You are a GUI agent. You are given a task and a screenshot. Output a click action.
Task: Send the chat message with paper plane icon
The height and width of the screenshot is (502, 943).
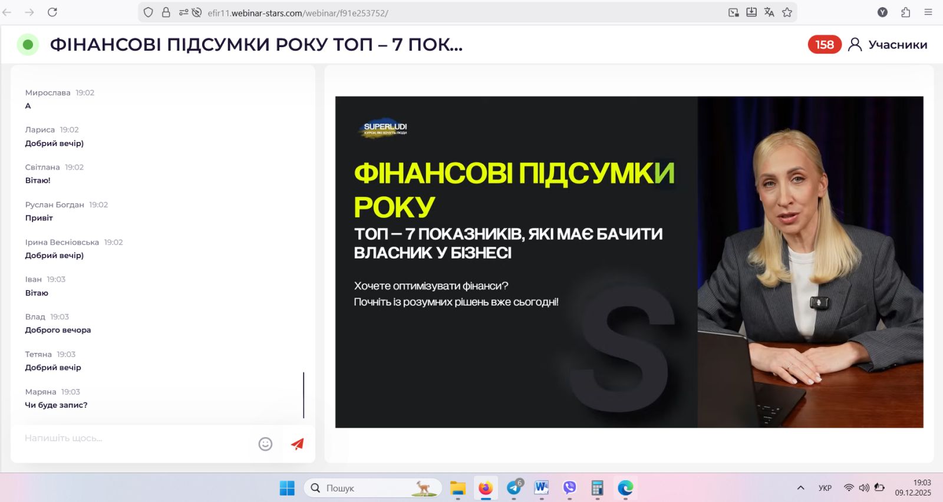point(298,444)
